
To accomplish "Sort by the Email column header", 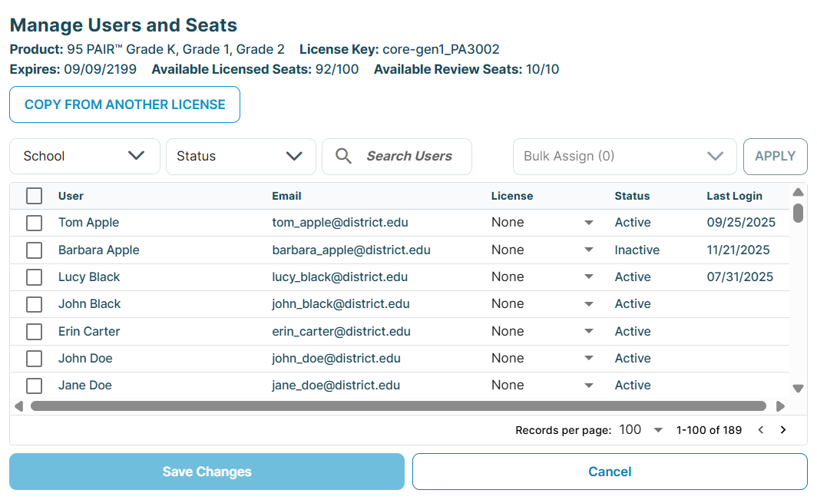I will [x=286, y=196].
